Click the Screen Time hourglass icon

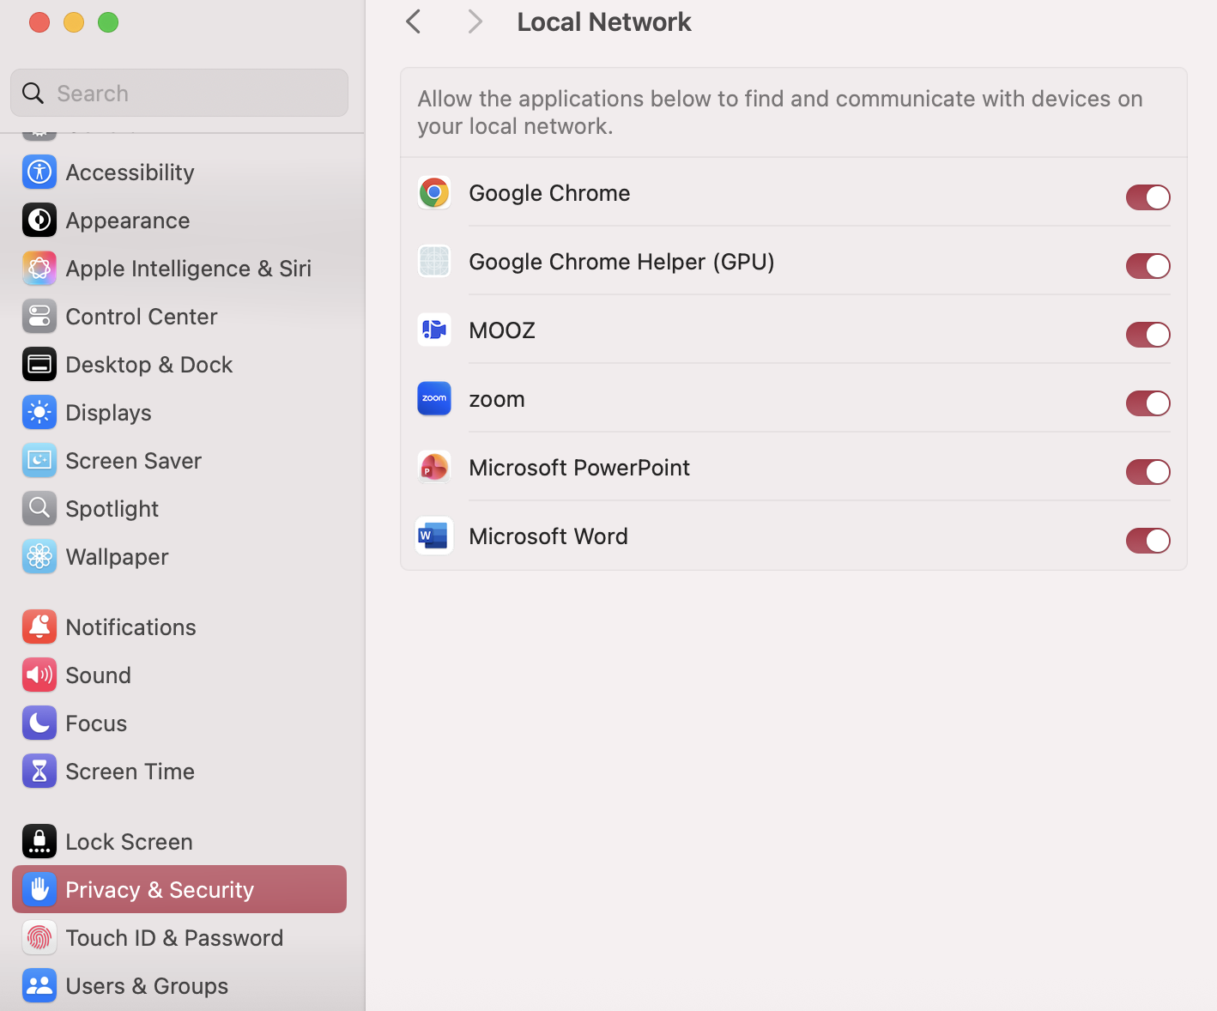click(39, 772)
